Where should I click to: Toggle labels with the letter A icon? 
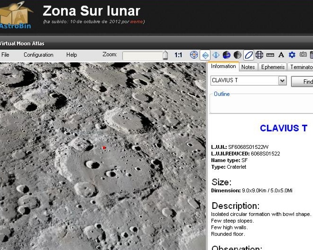click(x=281, y=55)
